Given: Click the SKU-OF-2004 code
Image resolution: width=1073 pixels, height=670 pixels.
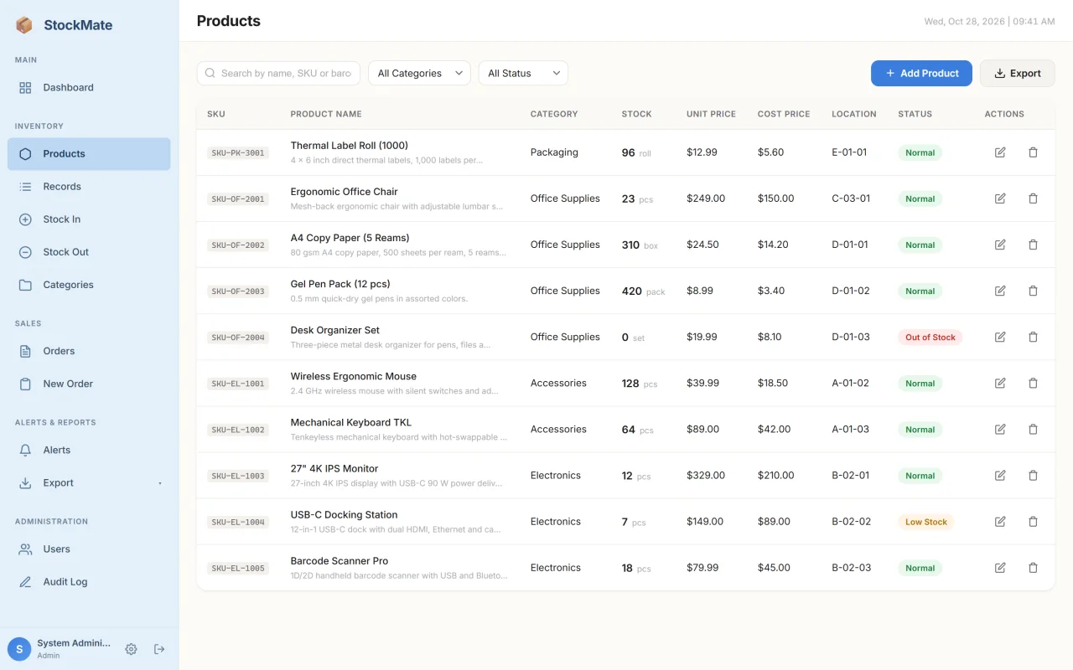Looking at the screenshot, I should 238,337.
